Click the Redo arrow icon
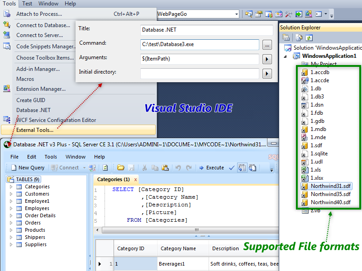Image resolution: width=362 pixels, height=271 pixels. 189,168
